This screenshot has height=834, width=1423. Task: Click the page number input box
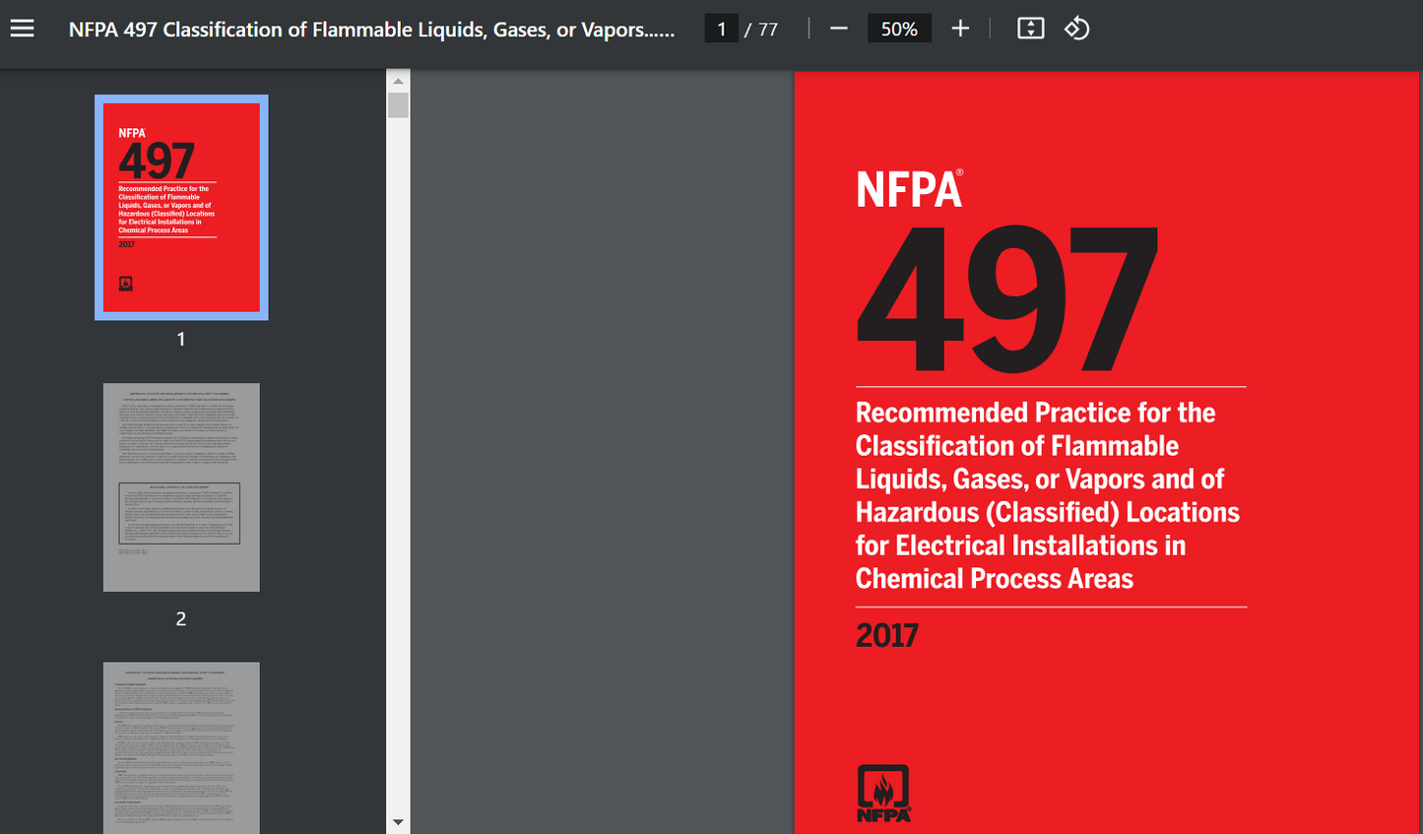click(x=722, y=28)
